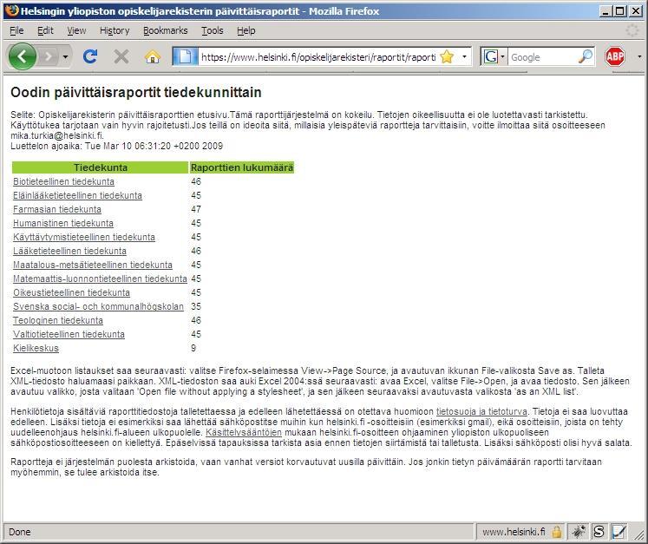Click report count 47 for Farmasian tiedekunta
This screenshot has height=544, width=648.
196,209
